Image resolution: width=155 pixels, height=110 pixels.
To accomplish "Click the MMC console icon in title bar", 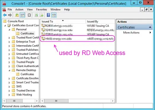I will pos(4,3).
